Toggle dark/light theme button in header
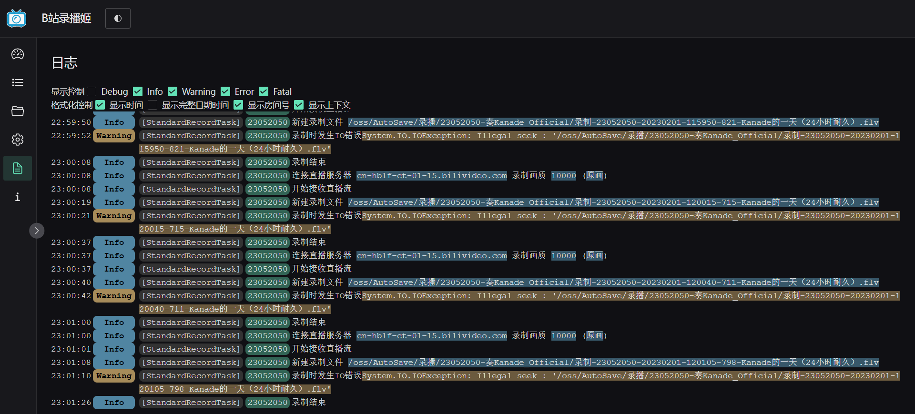The image size is (915, 414). 118,18
